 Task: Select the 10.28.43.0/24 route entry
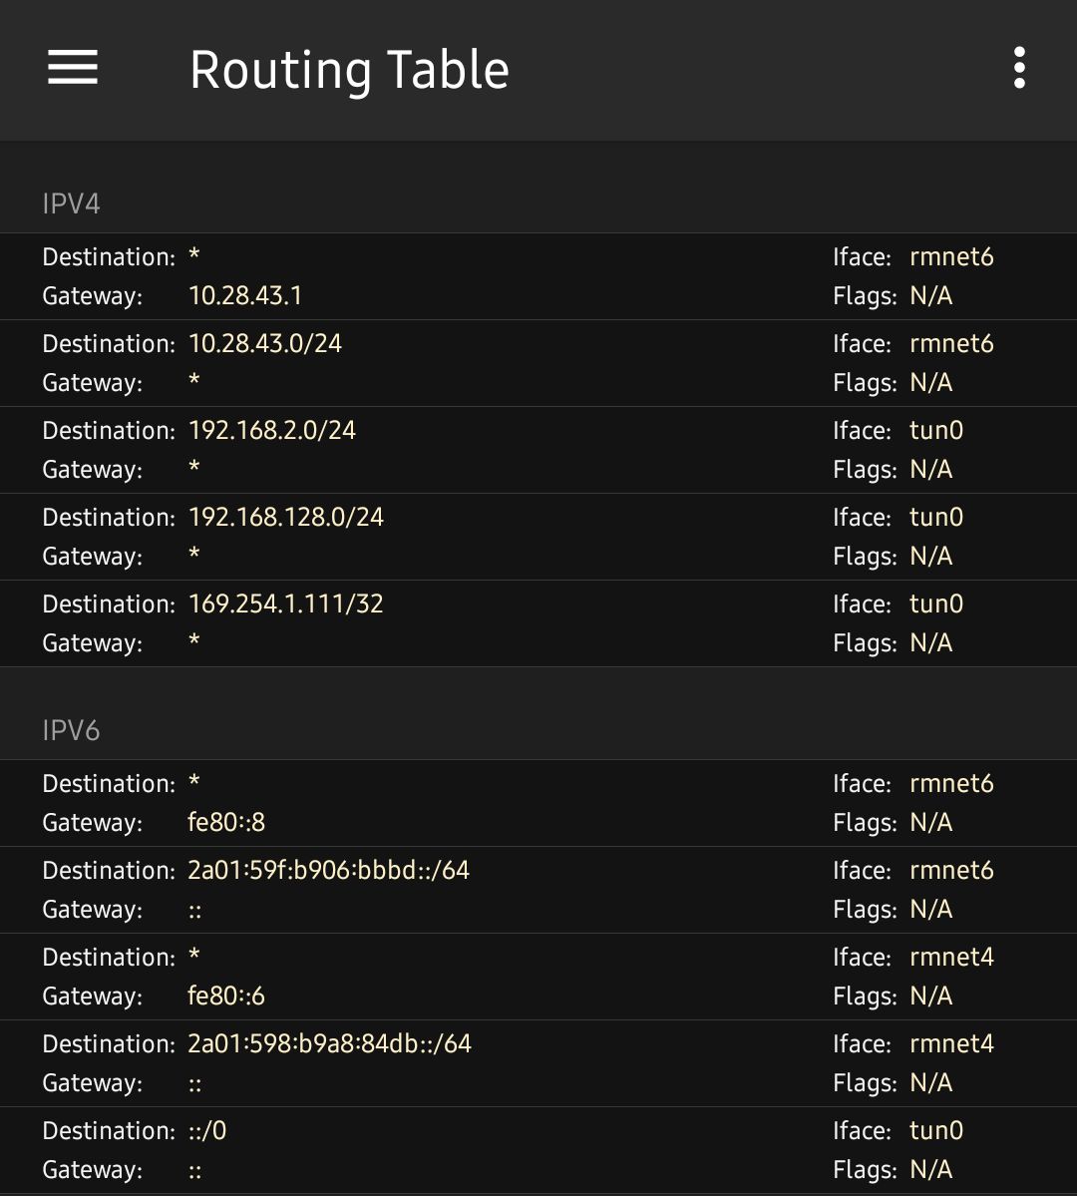(x=538, y=363)
